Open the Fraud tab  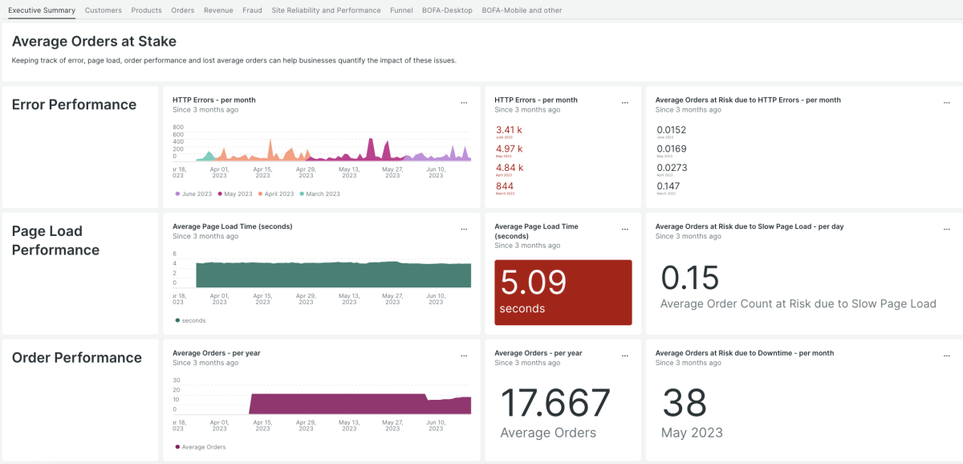tap(252, 10)
